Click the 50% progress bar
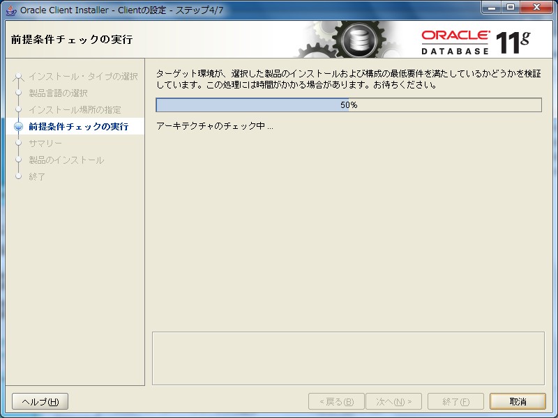558x418 pixels. pyautogui.click(x=348, y=105)
